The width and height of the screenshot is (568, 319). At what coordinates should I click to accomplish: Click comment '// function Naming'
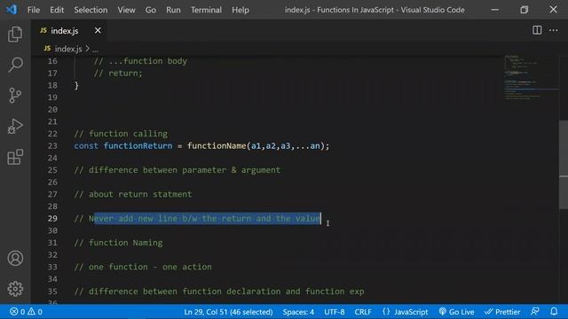(118, 243)
